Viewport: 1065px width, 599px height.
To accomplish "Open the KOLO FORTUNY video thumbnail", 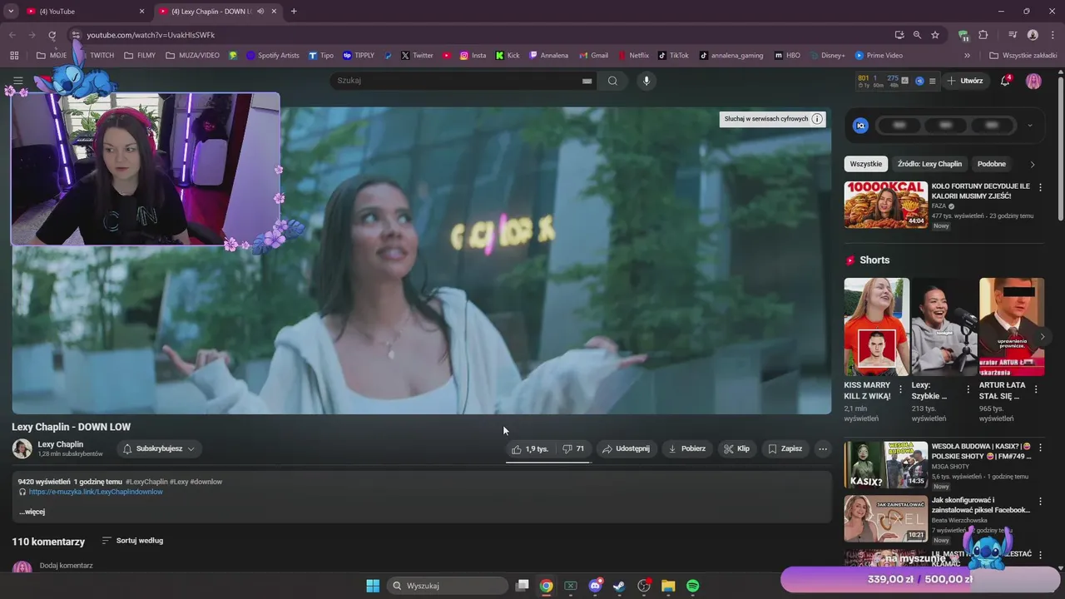I will (x=885, y=205).
